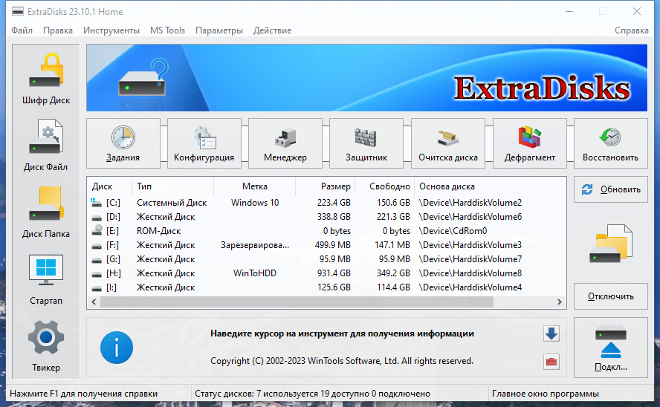Open the Файл menu
The image size is (660, 407).
[x=22, y=30]
